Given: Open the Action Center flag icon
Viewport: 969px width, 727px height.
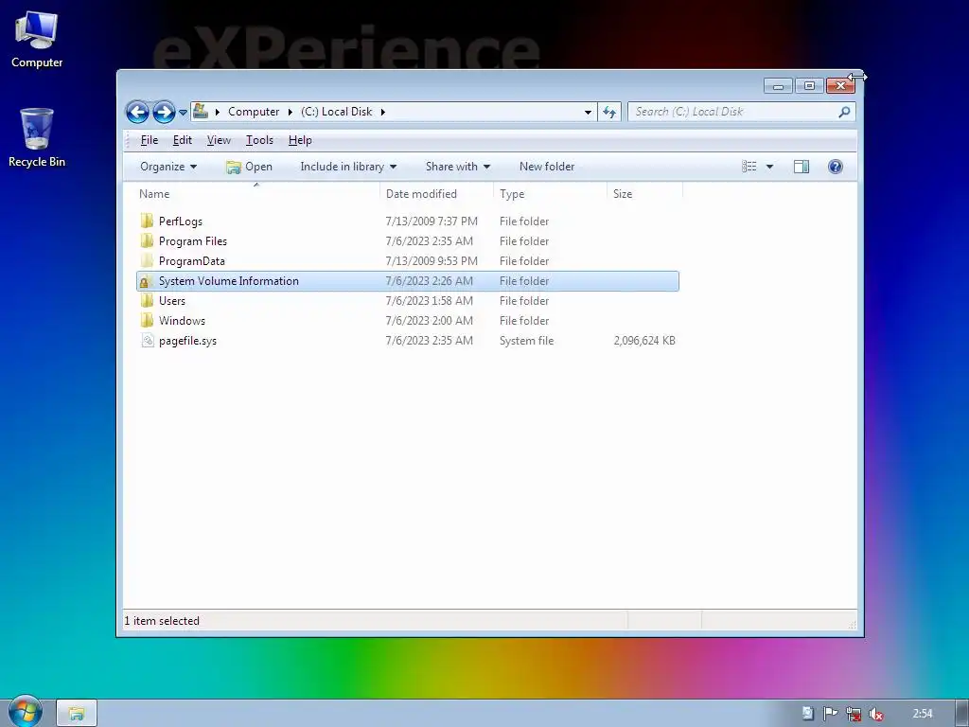Looking at the screenshot, I should (831, 714).
